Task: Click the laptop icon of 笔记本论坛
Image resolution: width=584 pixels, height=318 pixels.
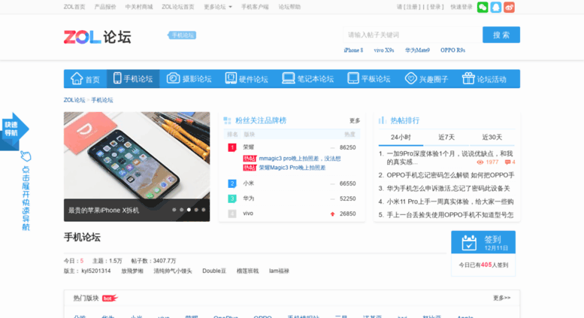Action: point(289,78)
